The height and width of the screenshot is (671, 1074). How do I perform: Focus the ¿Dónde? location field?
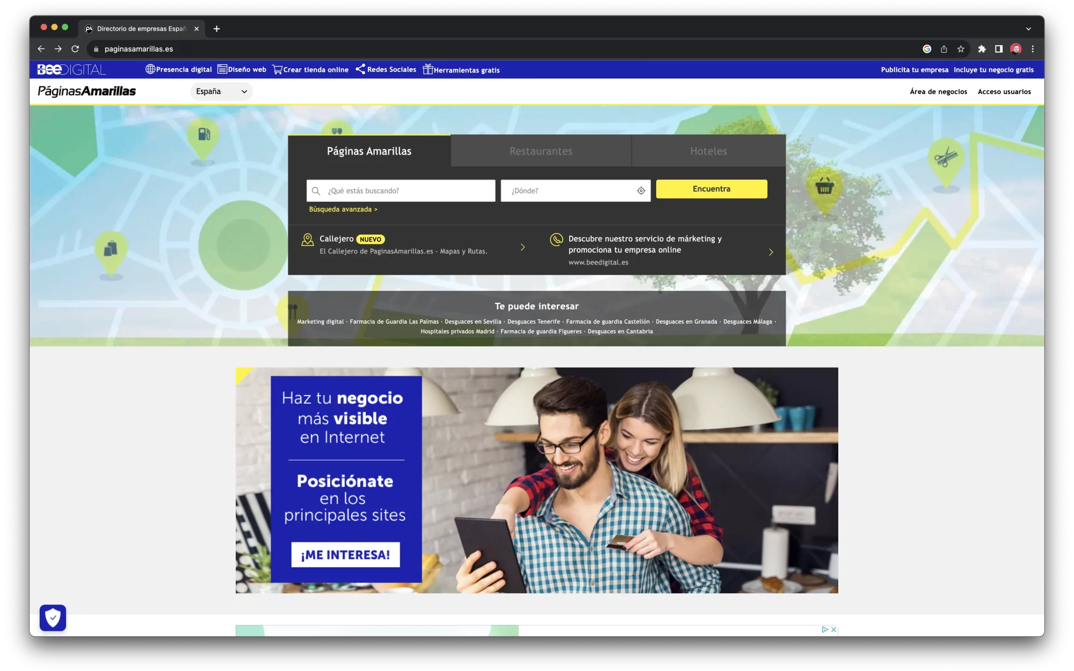pyautogui.click(x=576, y=191)
